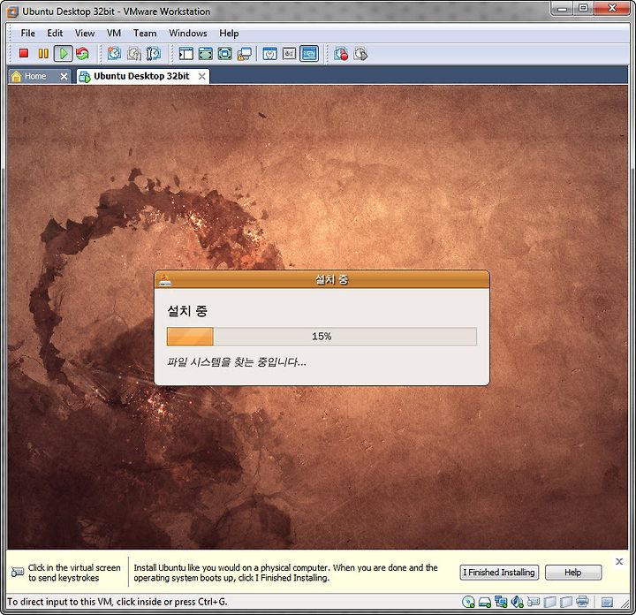Screen dimensions: 636x615
Task: Click the Help button in the info bar
Action: [x=573, y=573]
